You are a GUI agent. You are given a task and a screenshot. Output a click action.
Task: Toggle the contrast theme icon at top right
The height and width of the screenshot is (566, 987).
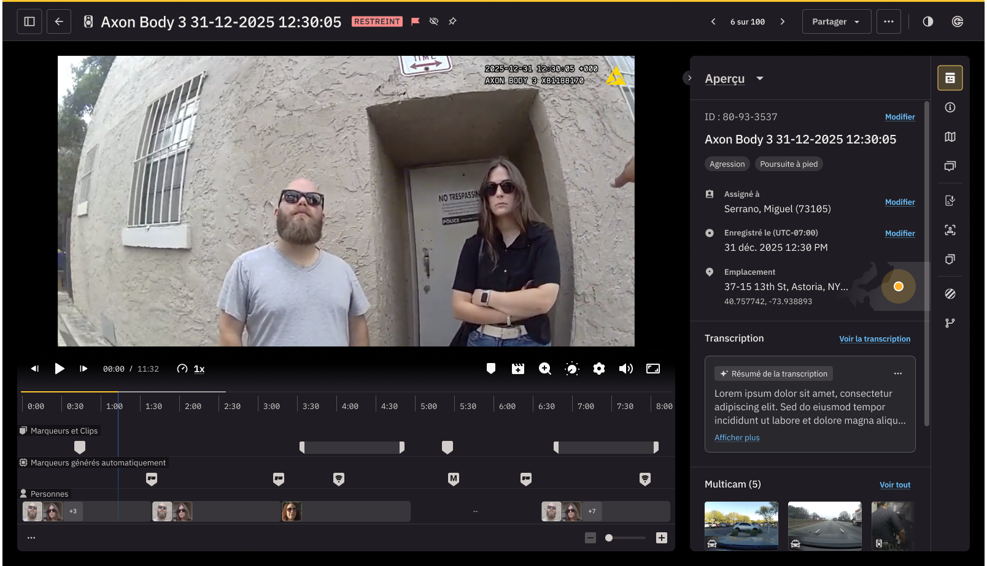[927, 21]
